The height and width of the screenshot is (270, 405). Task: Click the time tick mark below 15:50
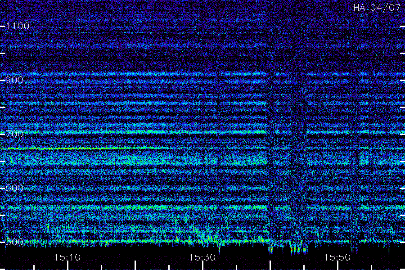(x=337, y=265)
